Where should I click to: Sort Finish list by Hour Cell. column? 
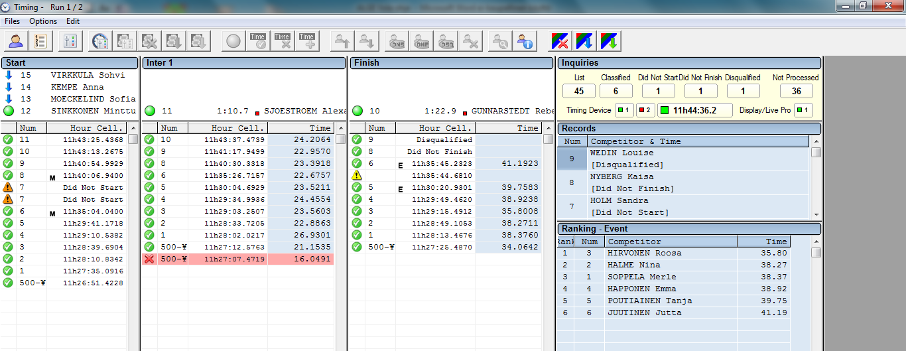click(x=436, y=128)
